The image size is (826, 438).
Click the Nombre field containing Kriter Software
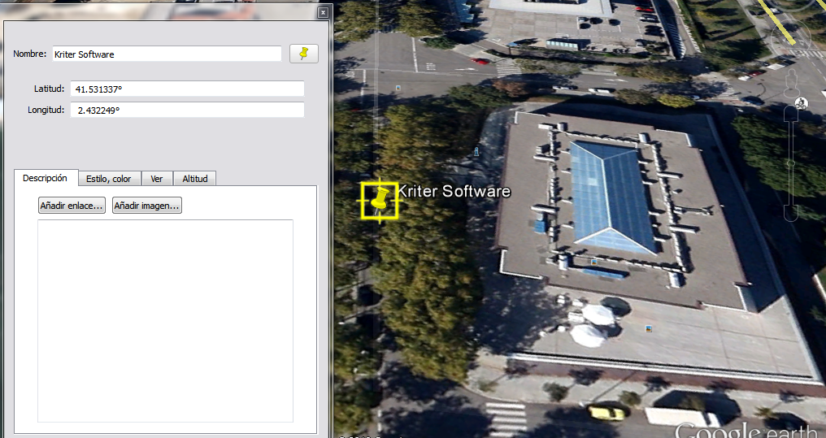[167, 54]
